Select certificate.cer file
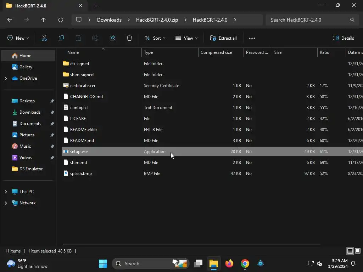 [x=212, y=86]
